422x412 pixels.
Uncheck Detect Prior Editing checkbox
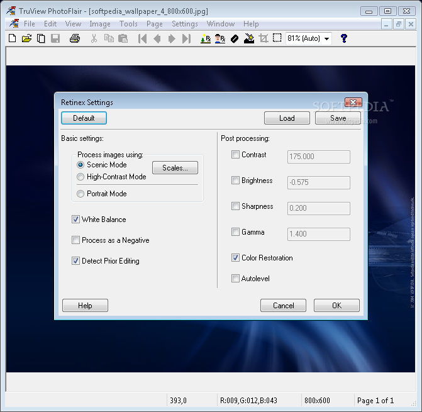pyautogui.click(x=75, y=261)
